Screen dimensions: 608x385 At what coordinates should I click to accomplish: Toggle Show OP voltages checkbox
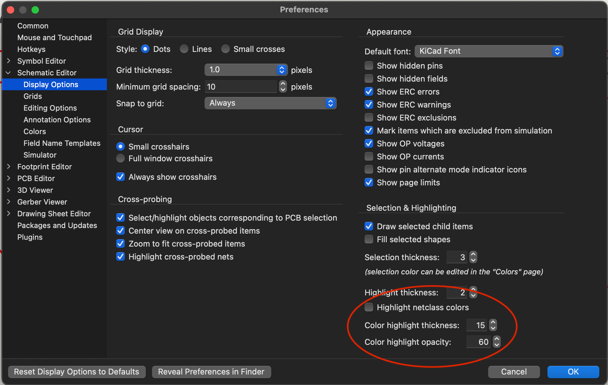pyautogui.click(x=369, y=143)
